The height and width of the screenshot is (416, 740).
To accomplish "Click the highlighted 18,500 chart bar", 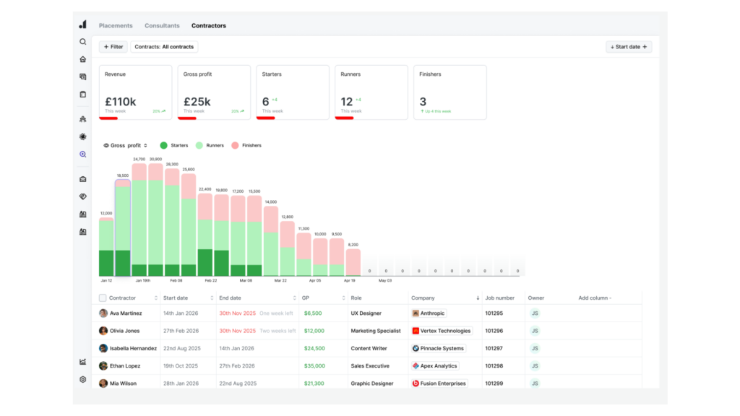I will pos(123,227).
